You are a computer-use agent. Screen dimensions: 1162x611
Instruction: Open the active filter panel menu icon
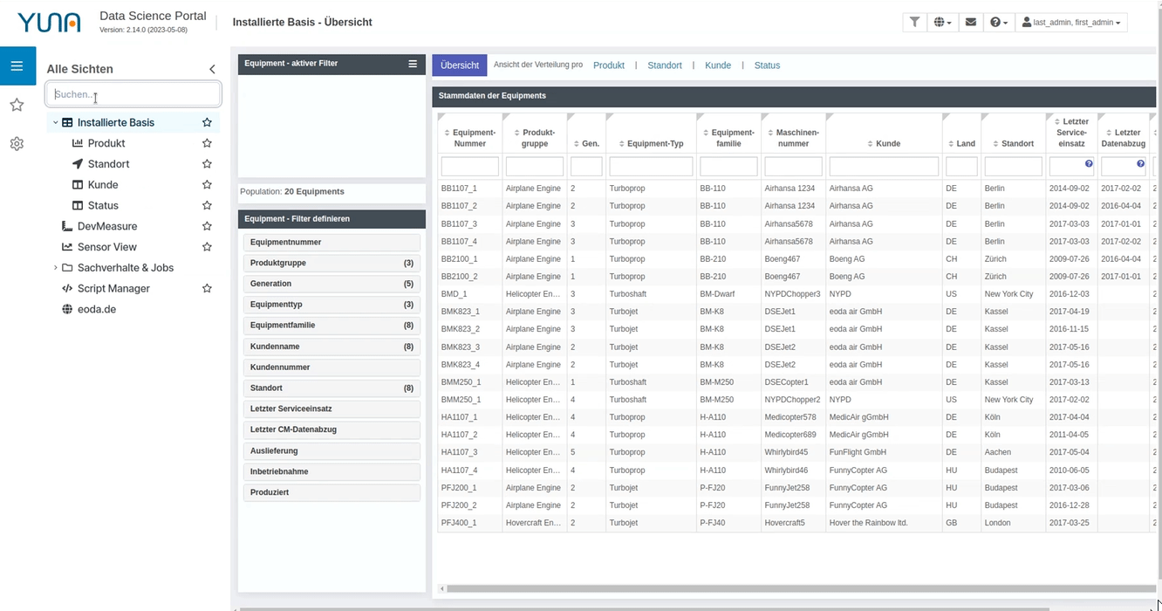413,64
